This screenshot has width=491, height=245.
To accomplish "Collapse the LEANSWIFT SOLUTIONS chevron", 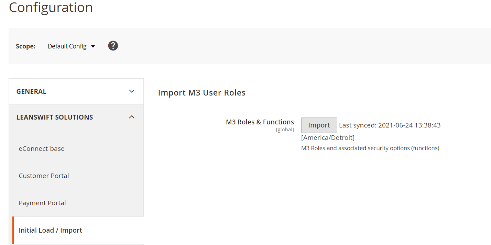I will [132, 117].
